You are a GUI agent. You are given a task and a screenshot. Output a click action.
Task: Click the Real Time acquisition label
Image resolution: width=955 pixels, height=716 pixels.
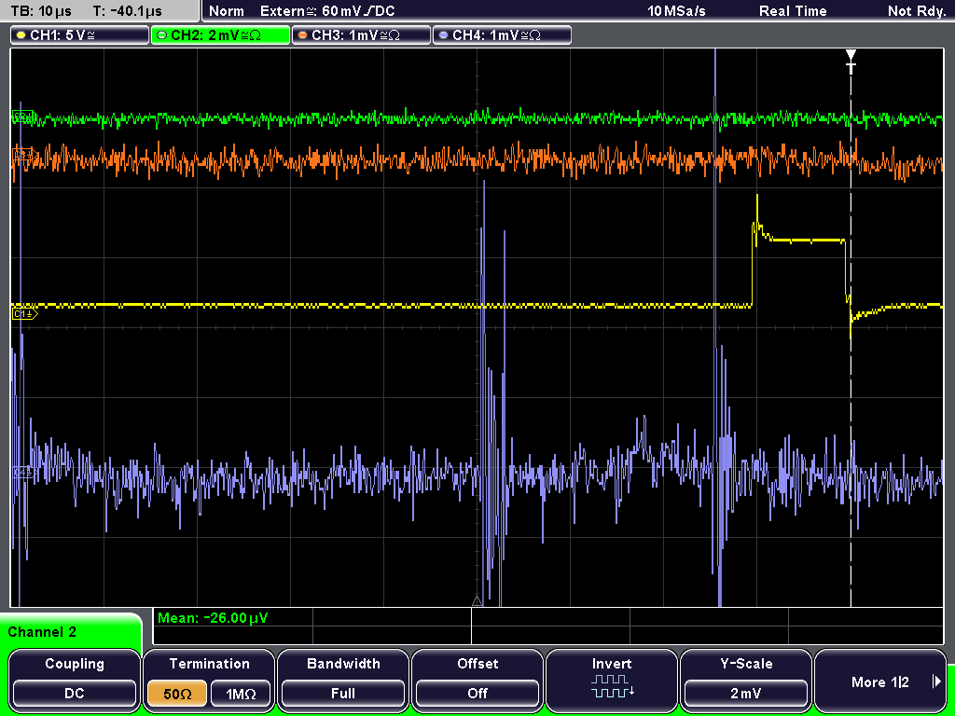click(793, 11)
